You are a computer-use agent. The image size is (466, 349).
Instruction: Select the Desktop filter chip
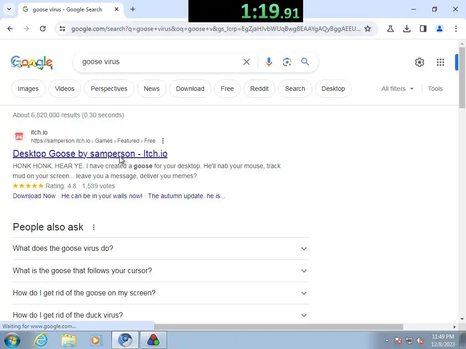(x=333, y=89)
